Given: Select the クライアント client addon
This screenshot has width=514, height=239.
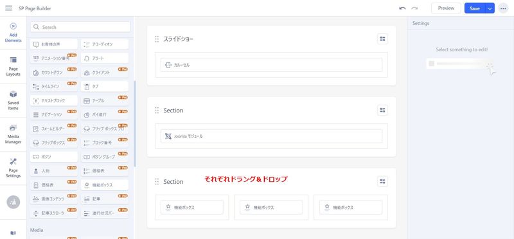Looking at the screenshot, I should pos(105,72).
